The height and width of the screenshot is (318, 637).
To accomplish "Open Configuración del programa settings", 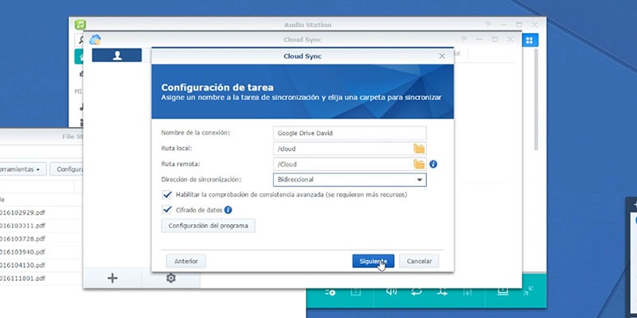I will point(208,226).
